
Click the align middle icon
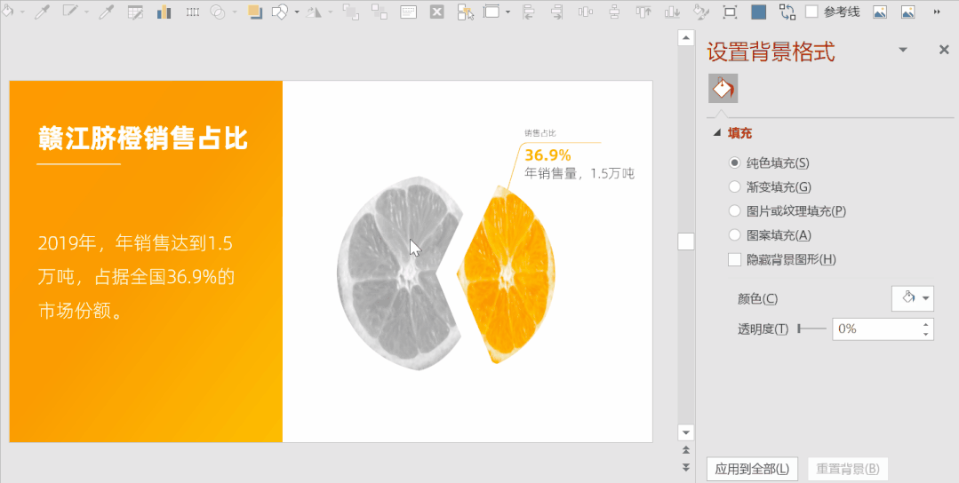point(614,12)
